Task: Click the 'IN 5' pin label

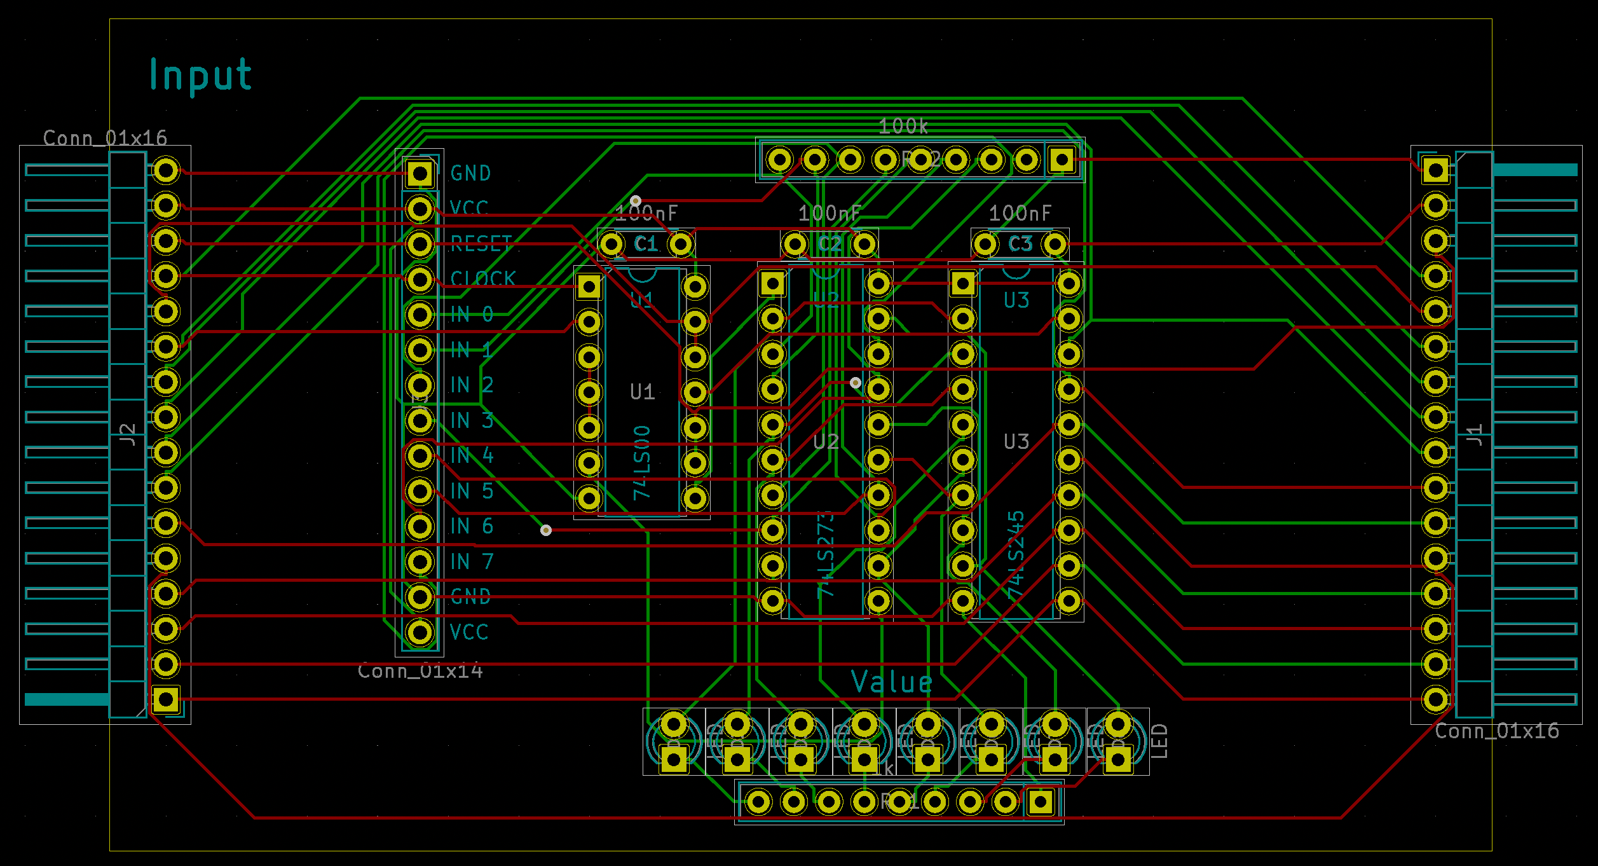Action: click(472, 491)
